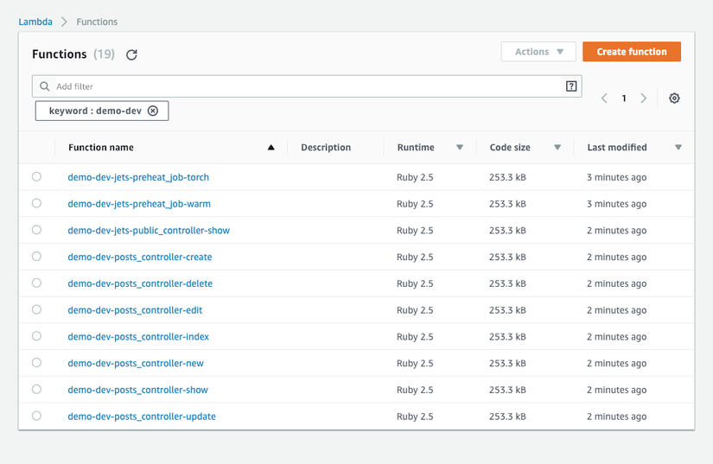Refresh the functions list
The height and width of the screenshot is (464, 713).
(x=131, y=54)
